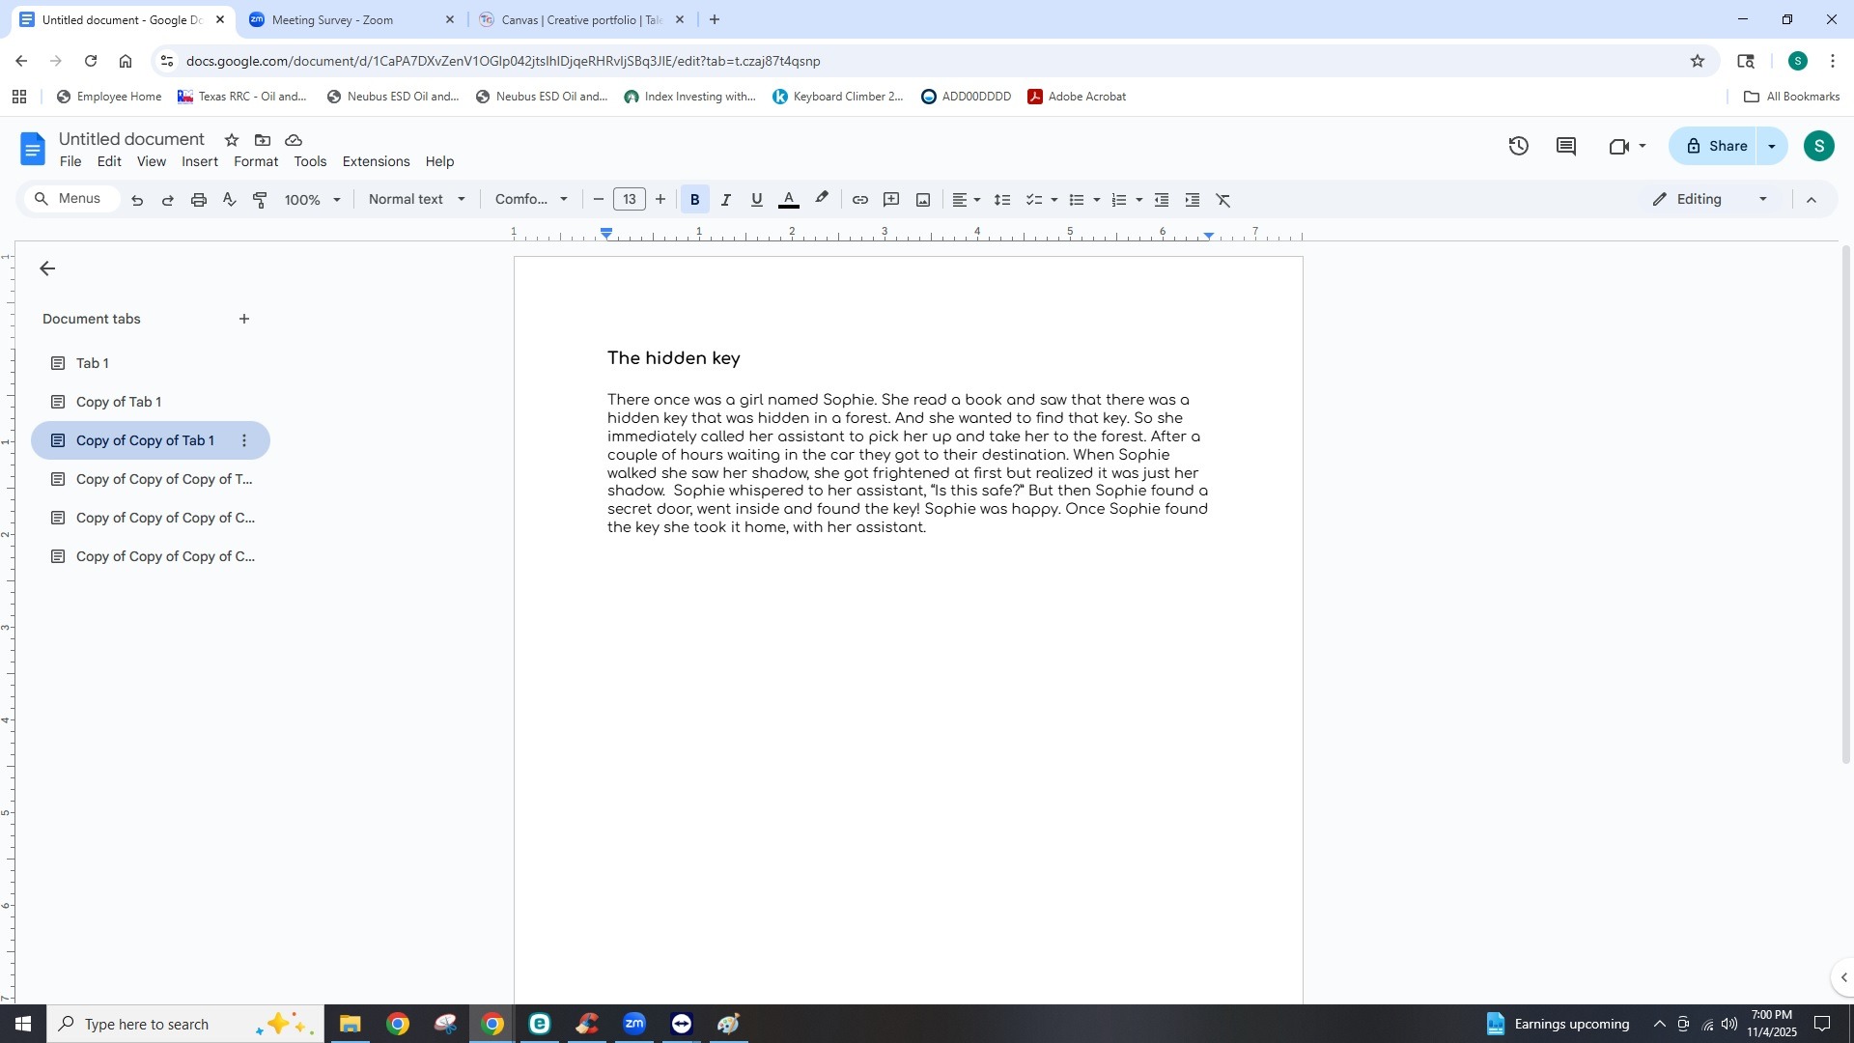
Task: Clear formatting with the toolbar icon
Action: click(x=1222, y=199)
